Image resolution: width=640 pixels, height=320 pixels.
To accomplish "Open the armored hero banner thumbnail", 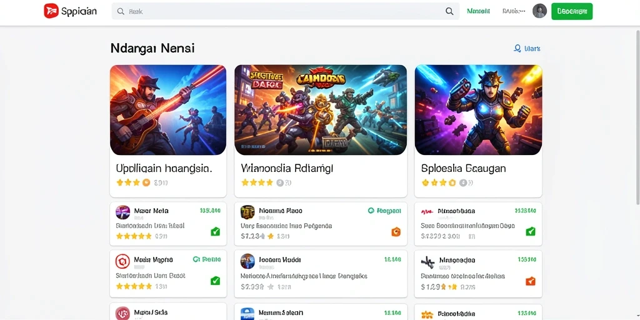I will (x=478, y=110).
